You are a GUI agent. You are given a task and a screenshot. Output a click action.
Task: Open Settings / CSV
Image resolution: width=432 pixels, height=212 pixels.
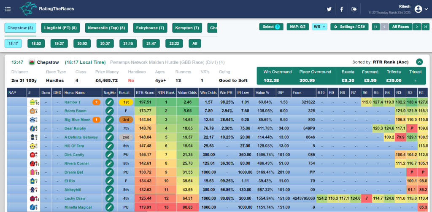coord(349,27)
